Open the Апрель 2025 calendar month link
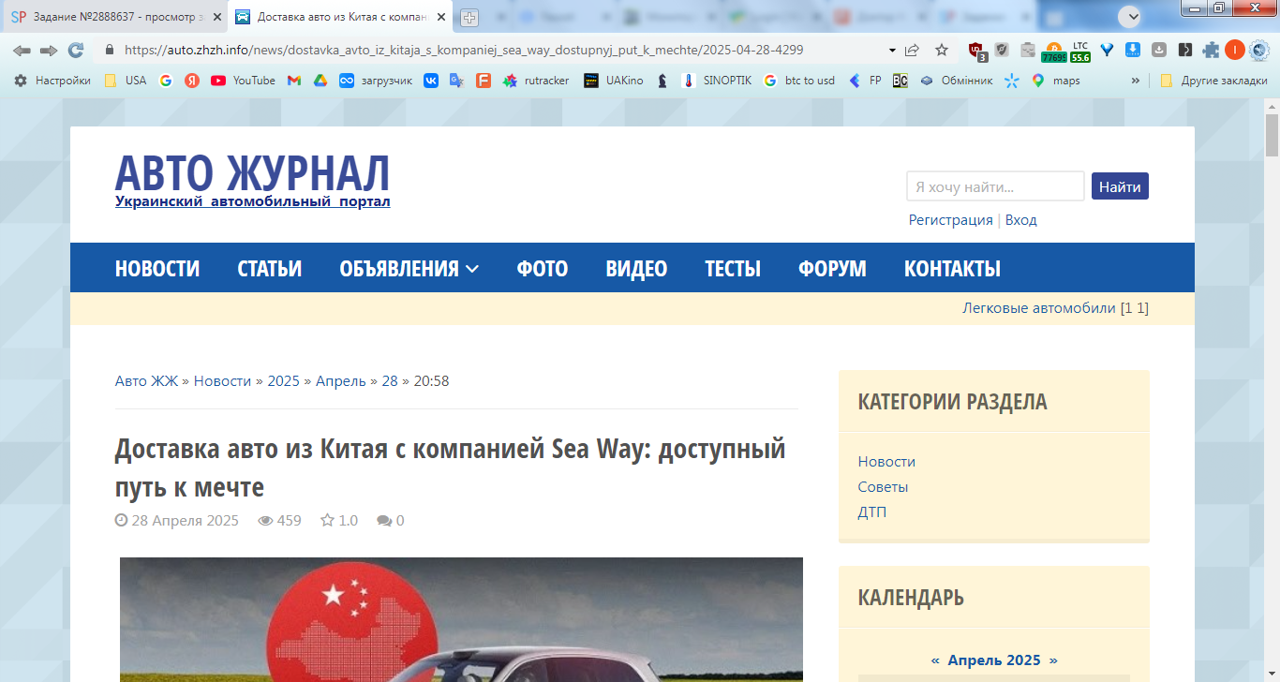 (994, 660)
